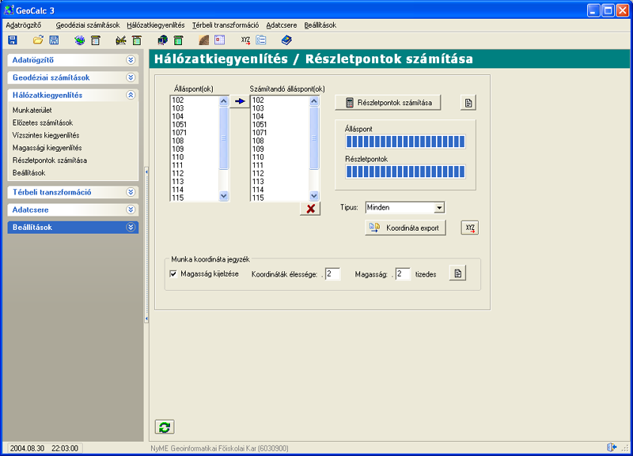Open report icon beside Részletpontok számítása
633x456 pixels.
click(468, 103)
